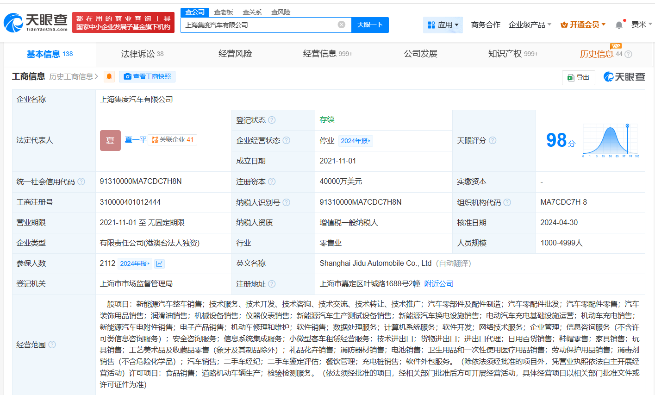This screenshot has width=655, height=395.
Task: Click help icon next to 经营范围
Action: [52, 345]
